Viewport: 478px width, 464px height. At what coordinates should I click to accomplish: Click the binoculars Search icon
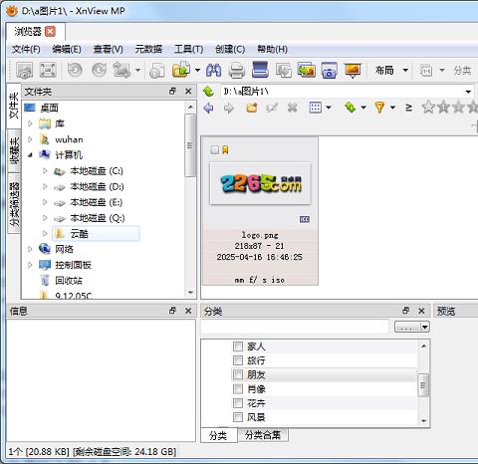tap(213, 70)
